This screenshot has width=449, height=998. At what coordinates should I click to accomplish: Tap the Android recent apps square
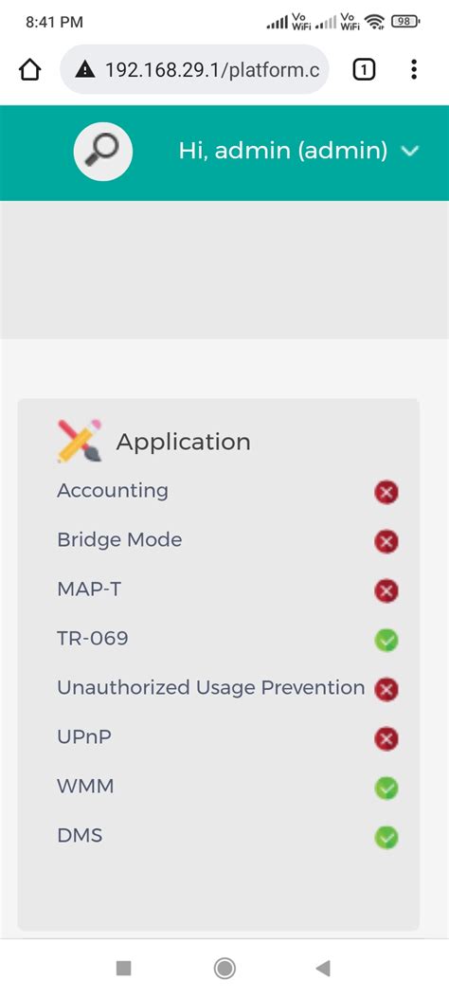pos(123,969)
